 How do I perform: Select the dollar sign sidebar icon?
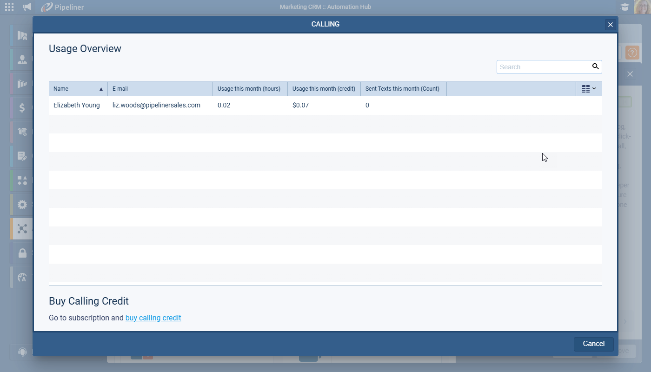(22, 108)
